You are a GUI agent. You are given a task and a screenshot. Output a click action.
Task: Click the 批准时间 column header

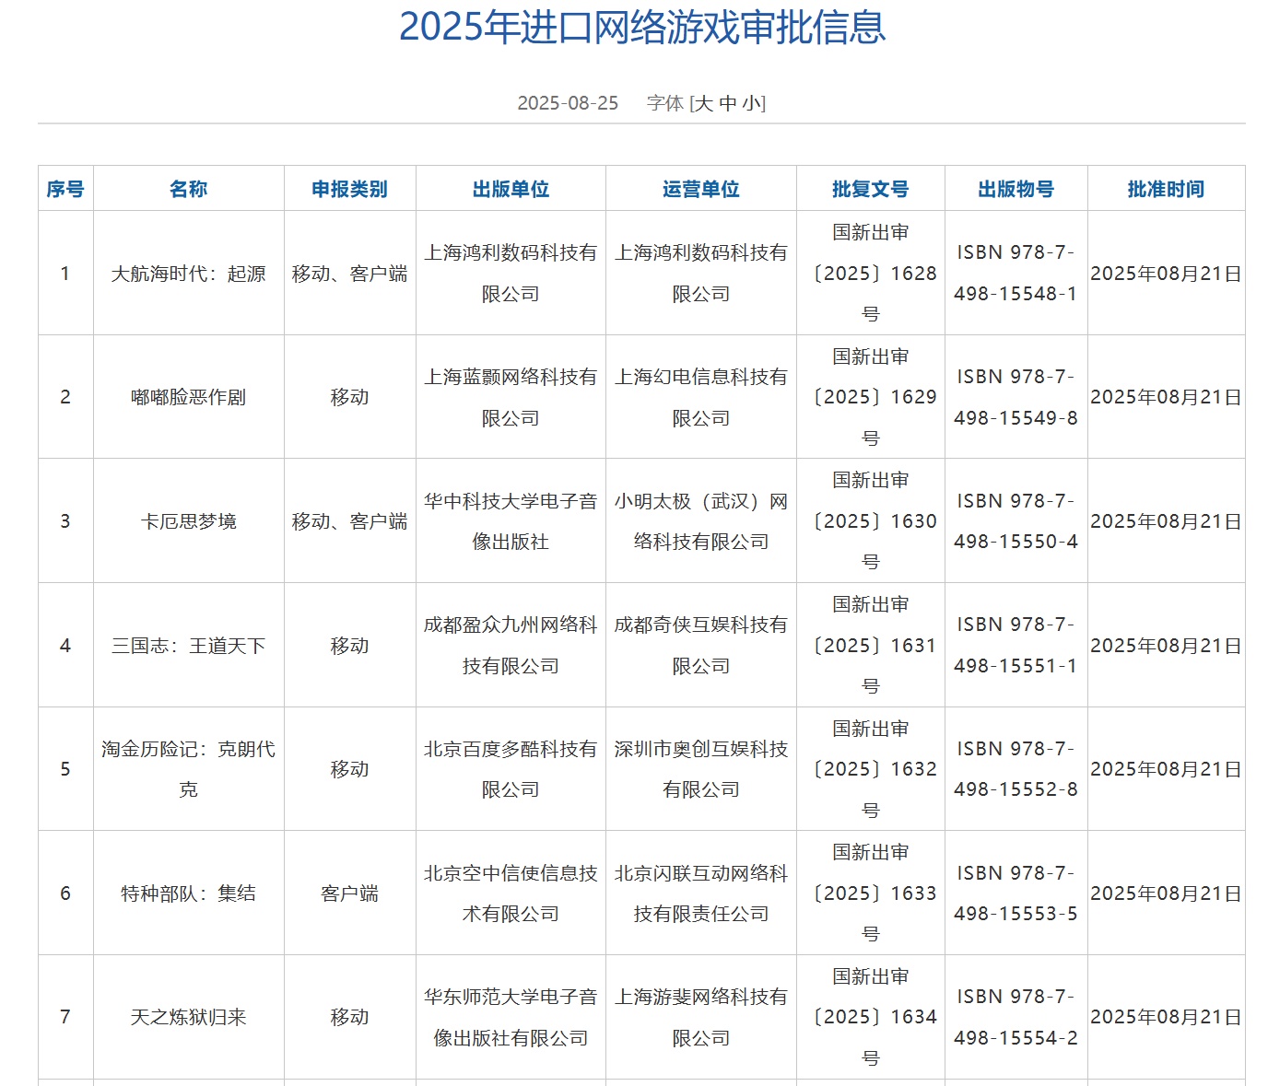coord(1167,189)
